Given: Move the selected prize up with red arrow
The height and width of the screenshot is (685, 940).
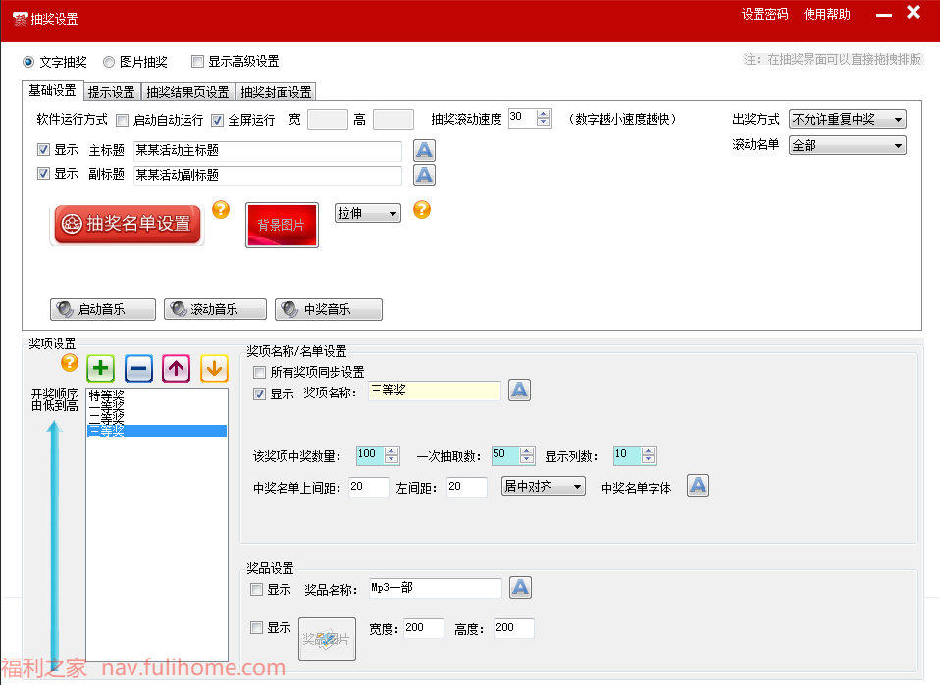Looking at the screenshot, I should click(176, 368).
